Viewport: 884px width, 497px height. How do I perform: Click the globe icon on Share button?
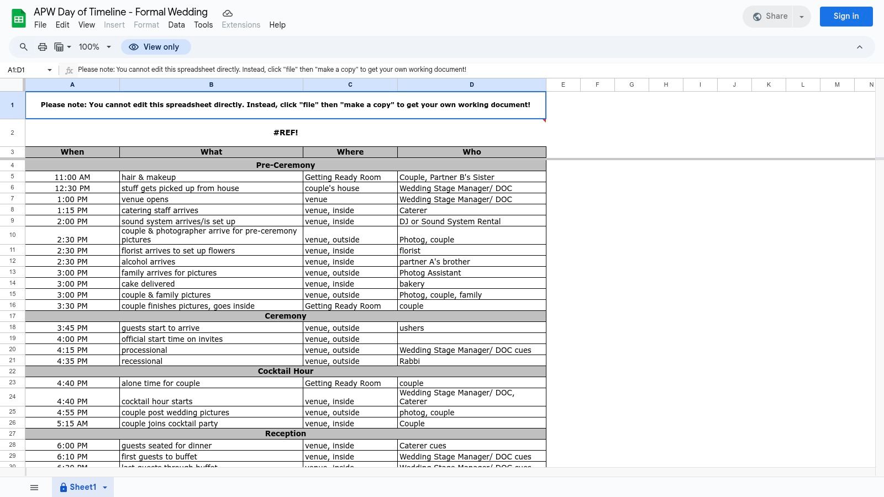click(x=757, y=17)
